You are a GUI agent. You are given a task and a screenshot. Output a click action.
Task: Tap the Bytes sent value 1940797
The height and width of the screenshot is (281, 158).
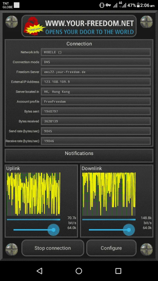click(95, 112)
